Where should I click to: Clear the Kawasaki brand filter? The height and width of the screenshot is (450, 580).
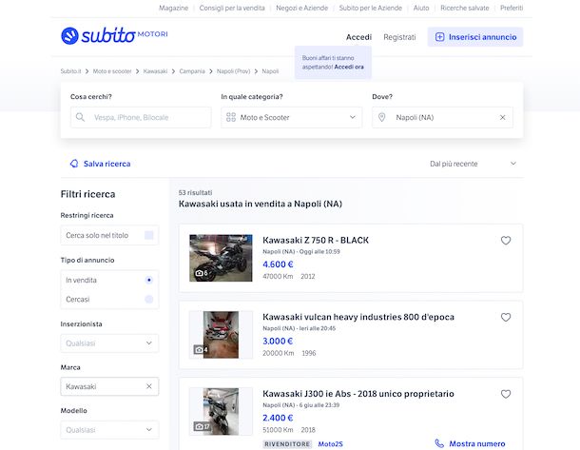click(149, 386)
